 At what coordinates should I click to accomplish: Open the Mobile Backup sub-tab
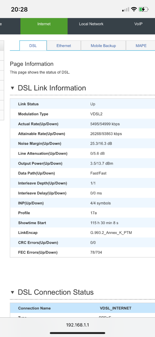click(103, 45)
